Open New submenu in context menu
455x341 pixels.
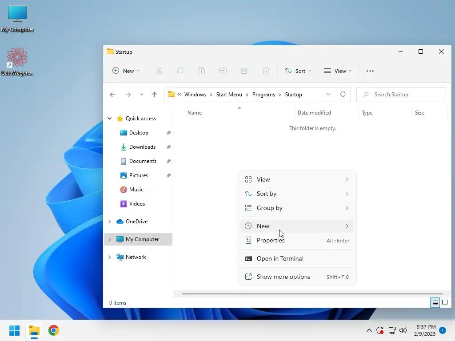(x=297, y=226)
